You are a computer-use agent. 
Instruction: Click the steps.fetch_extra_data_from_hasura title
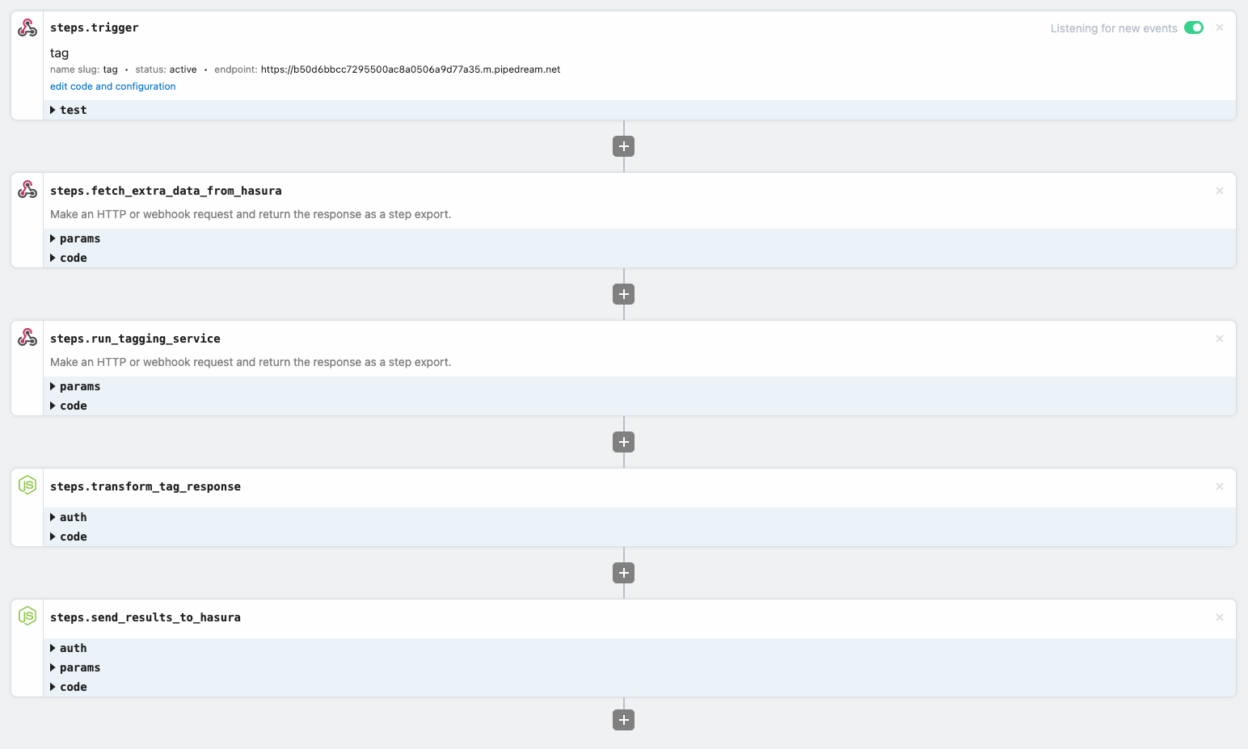coord(166,191)
